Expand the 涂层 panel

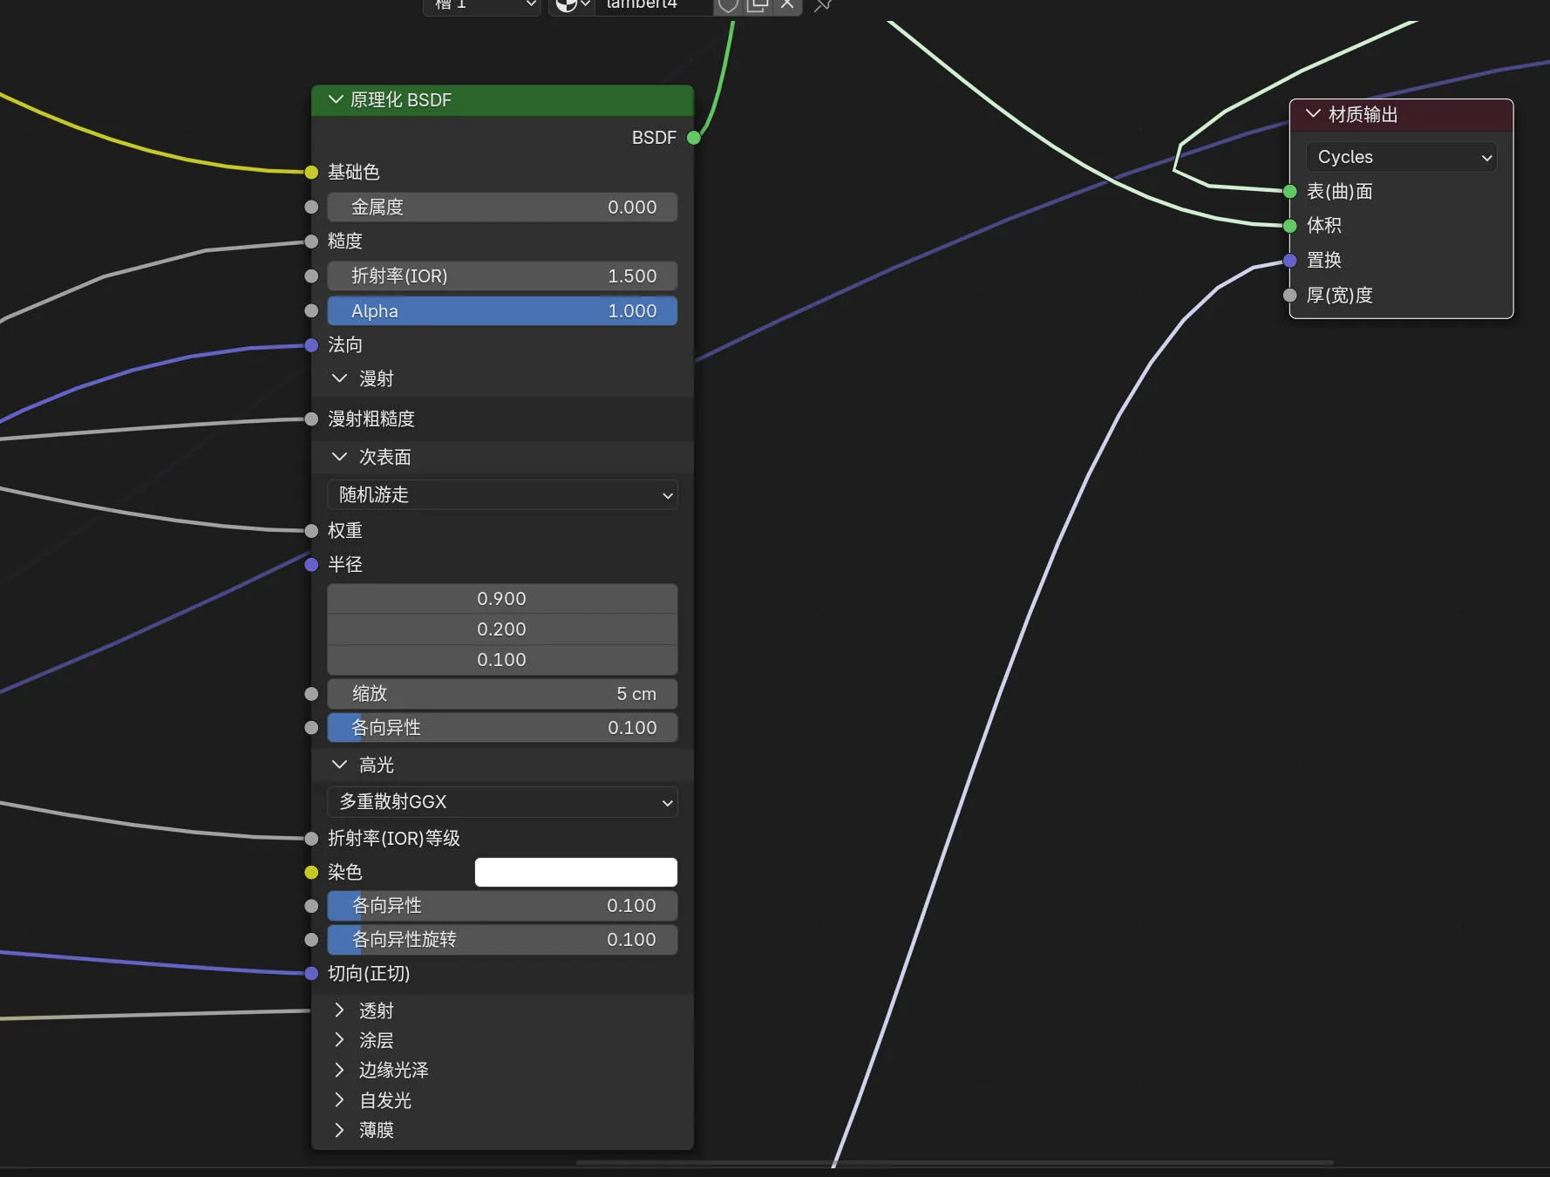(339, 1040)
